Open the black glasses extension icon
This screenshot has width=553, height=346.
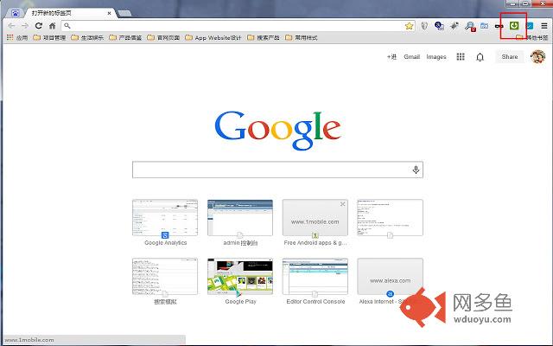coord(499,26)
